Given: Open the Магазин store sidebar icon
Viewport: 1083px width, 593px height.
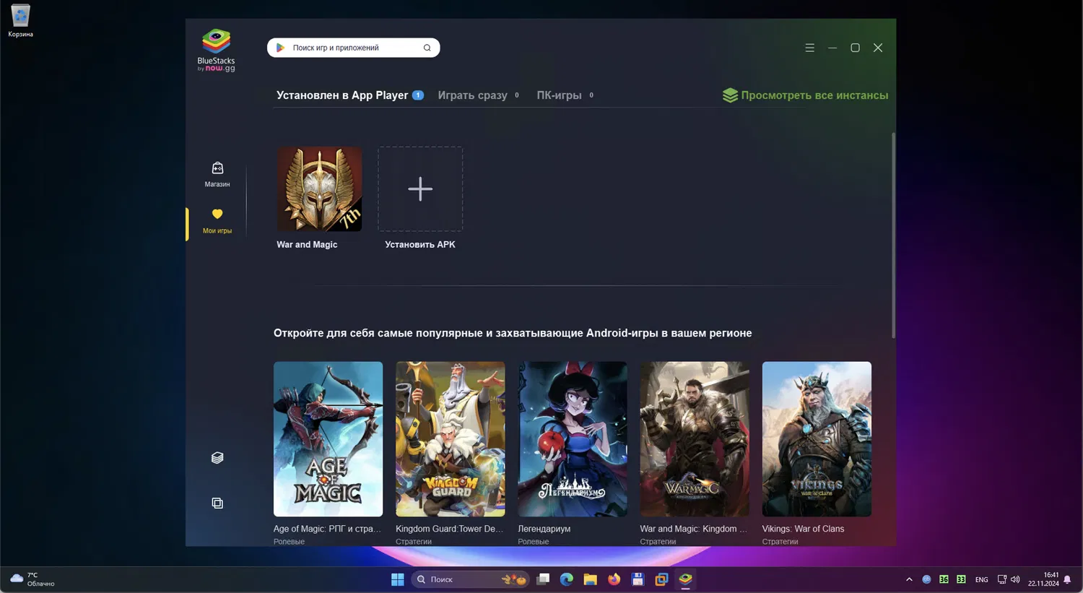Looking at the screenshot, I should pos(217,169).
